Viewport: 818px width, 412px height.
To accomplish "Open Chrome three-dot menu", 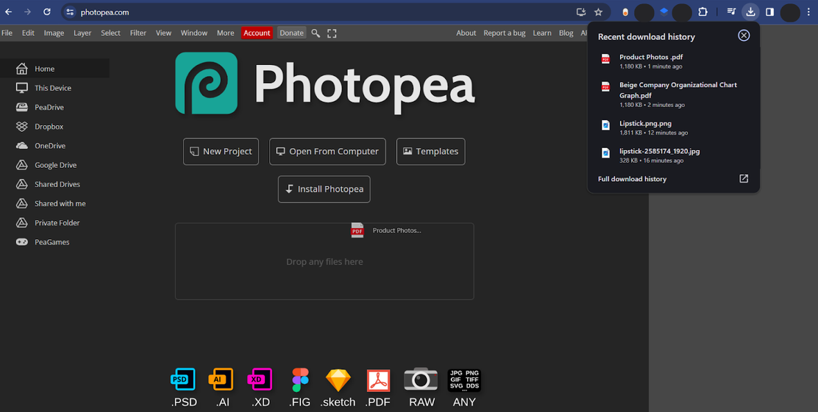I will 808,12.
